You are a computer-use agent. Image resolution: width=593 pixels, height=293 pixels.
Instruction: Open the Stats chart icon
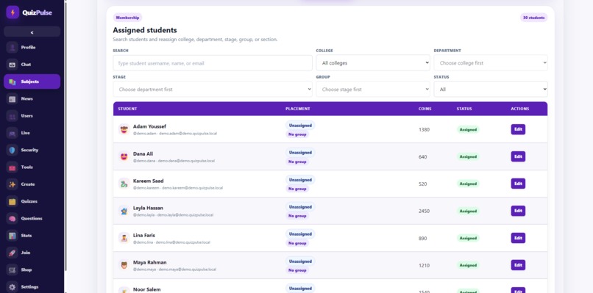tap(12, 236)
